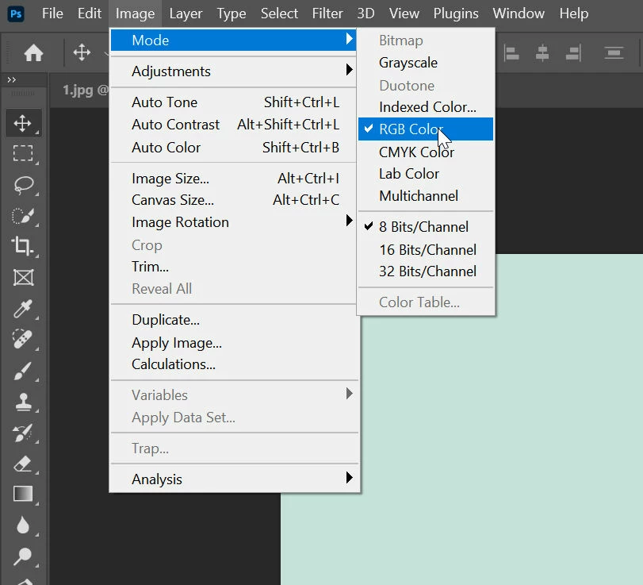Switch to the 1.jpg document tab
The image size is (643, 585).
coord(80,90)
